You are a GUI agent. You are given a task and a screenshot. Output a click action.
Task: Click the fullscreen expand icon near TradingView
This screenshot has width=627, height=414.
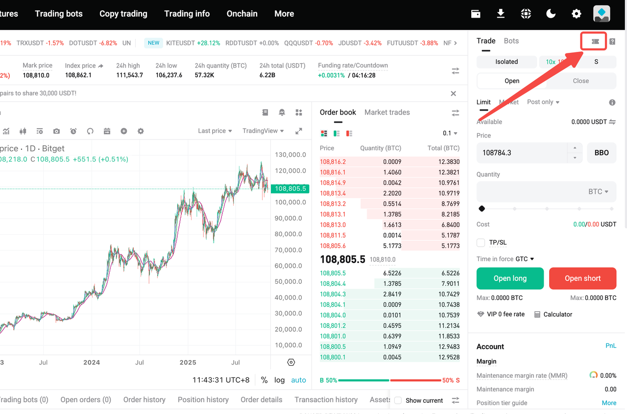(299, 131)
